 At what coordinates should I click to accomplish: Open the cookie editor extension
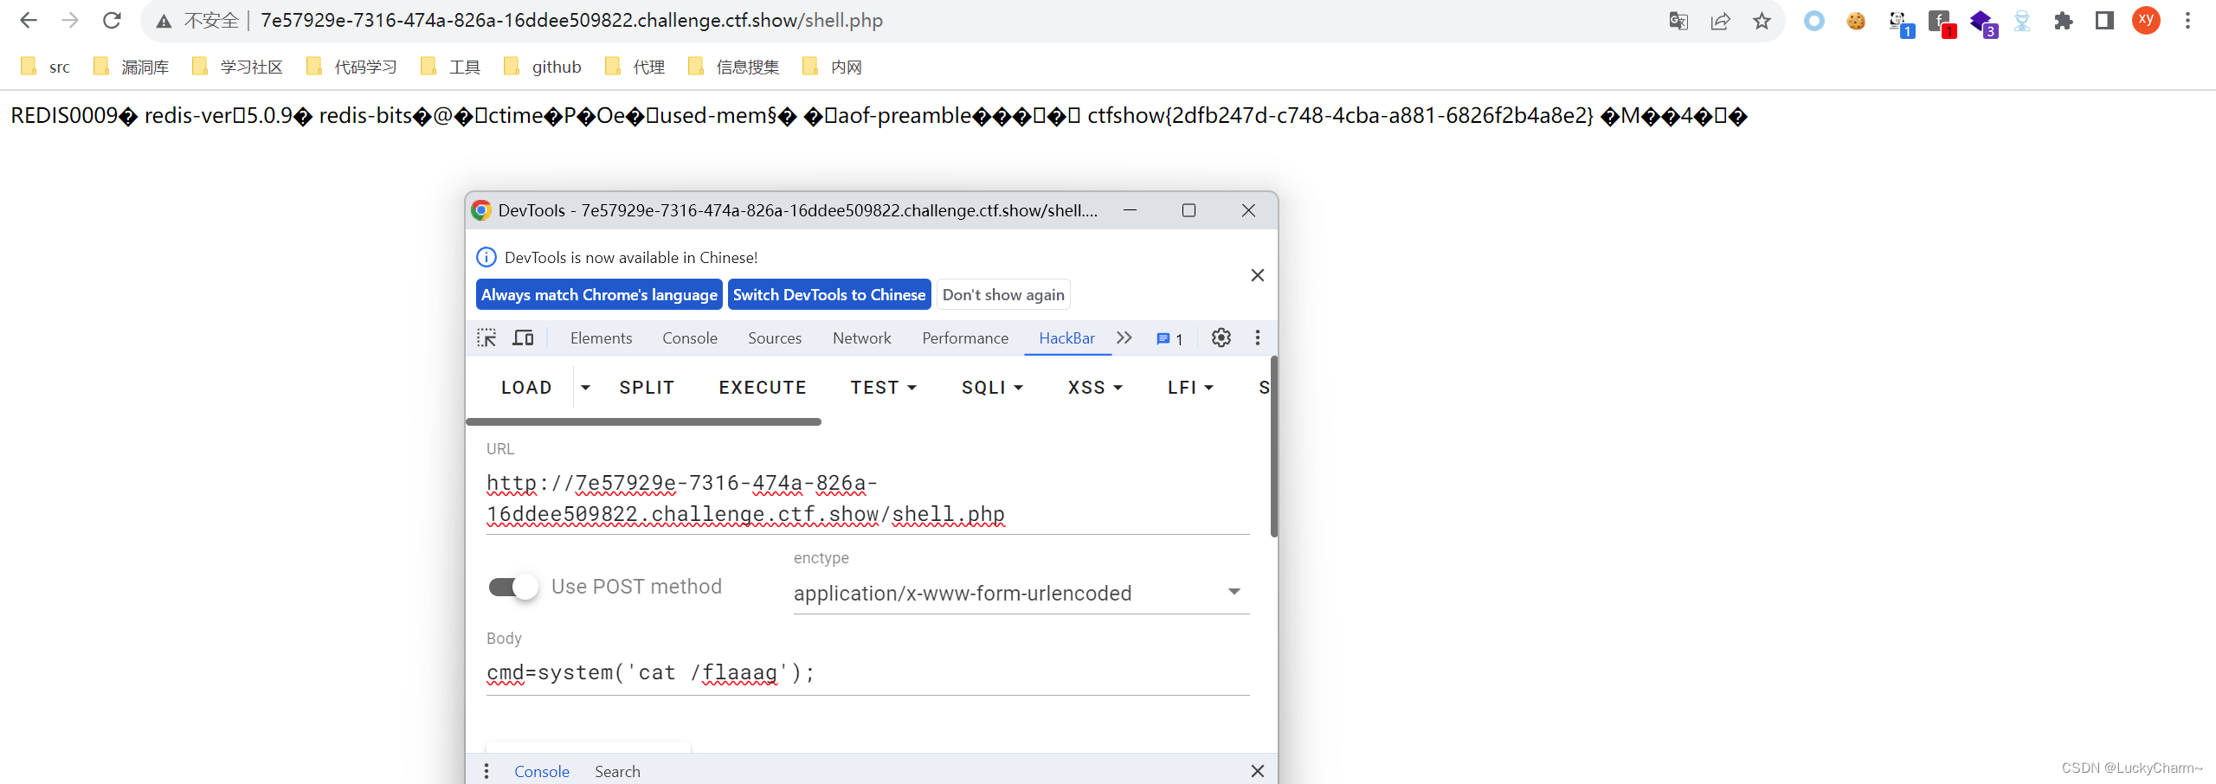coord(1856,21)
